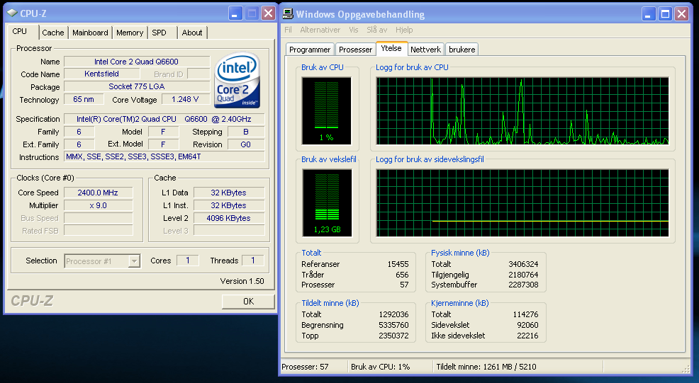The width and height of the screenshot is (699, 383).
Task: Click the Technology value 65 nm
Action: (x=84, y=99)
